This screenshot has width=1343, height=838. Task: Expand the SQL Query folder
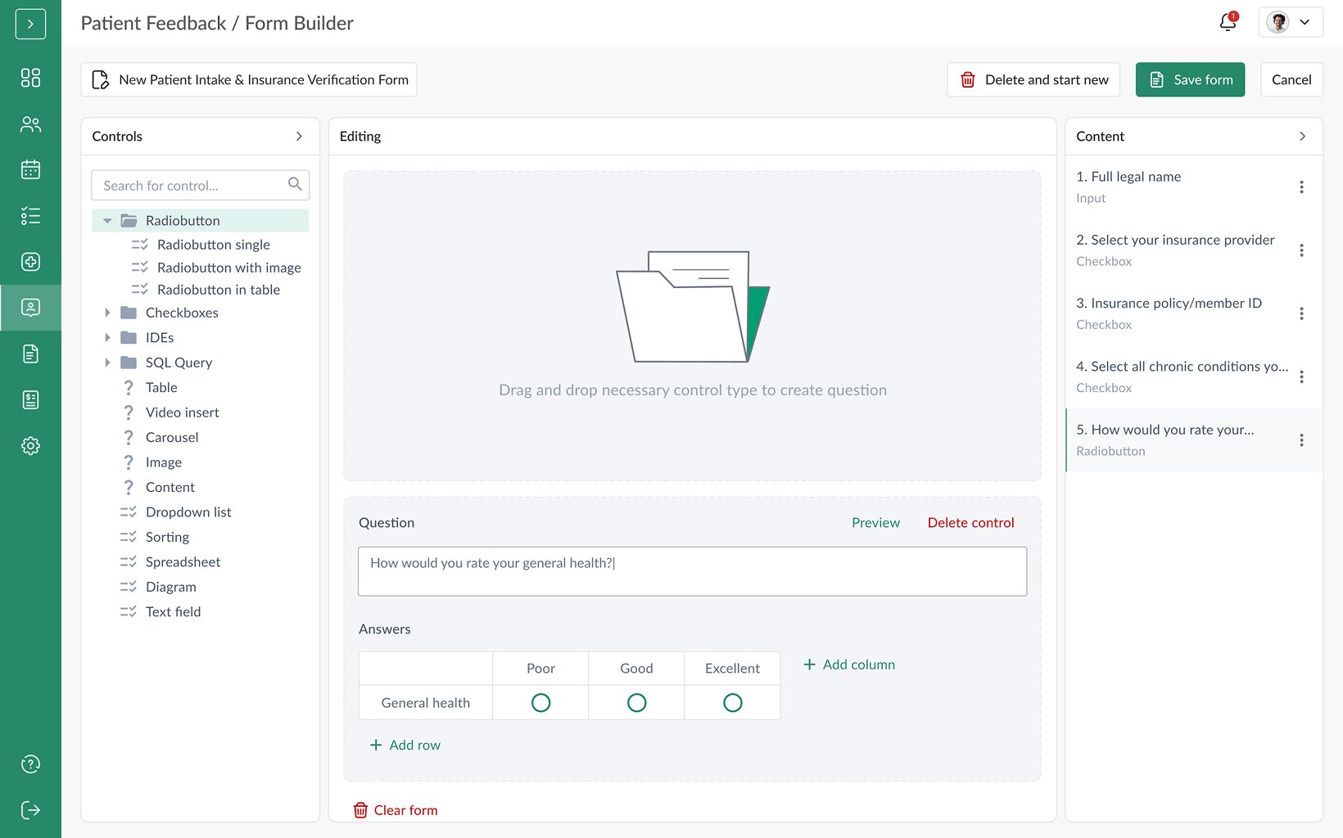107,363
